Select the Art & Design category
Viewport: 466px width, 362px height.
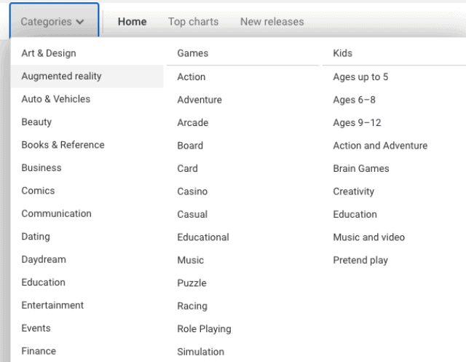(49, 53)
